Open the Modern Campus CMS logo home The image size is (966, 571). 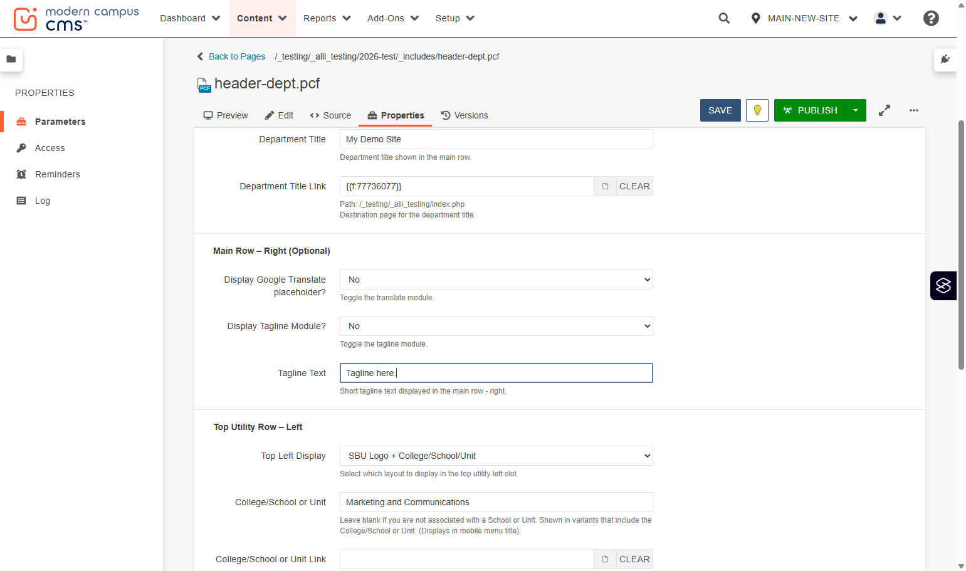[x=76, y=19]
